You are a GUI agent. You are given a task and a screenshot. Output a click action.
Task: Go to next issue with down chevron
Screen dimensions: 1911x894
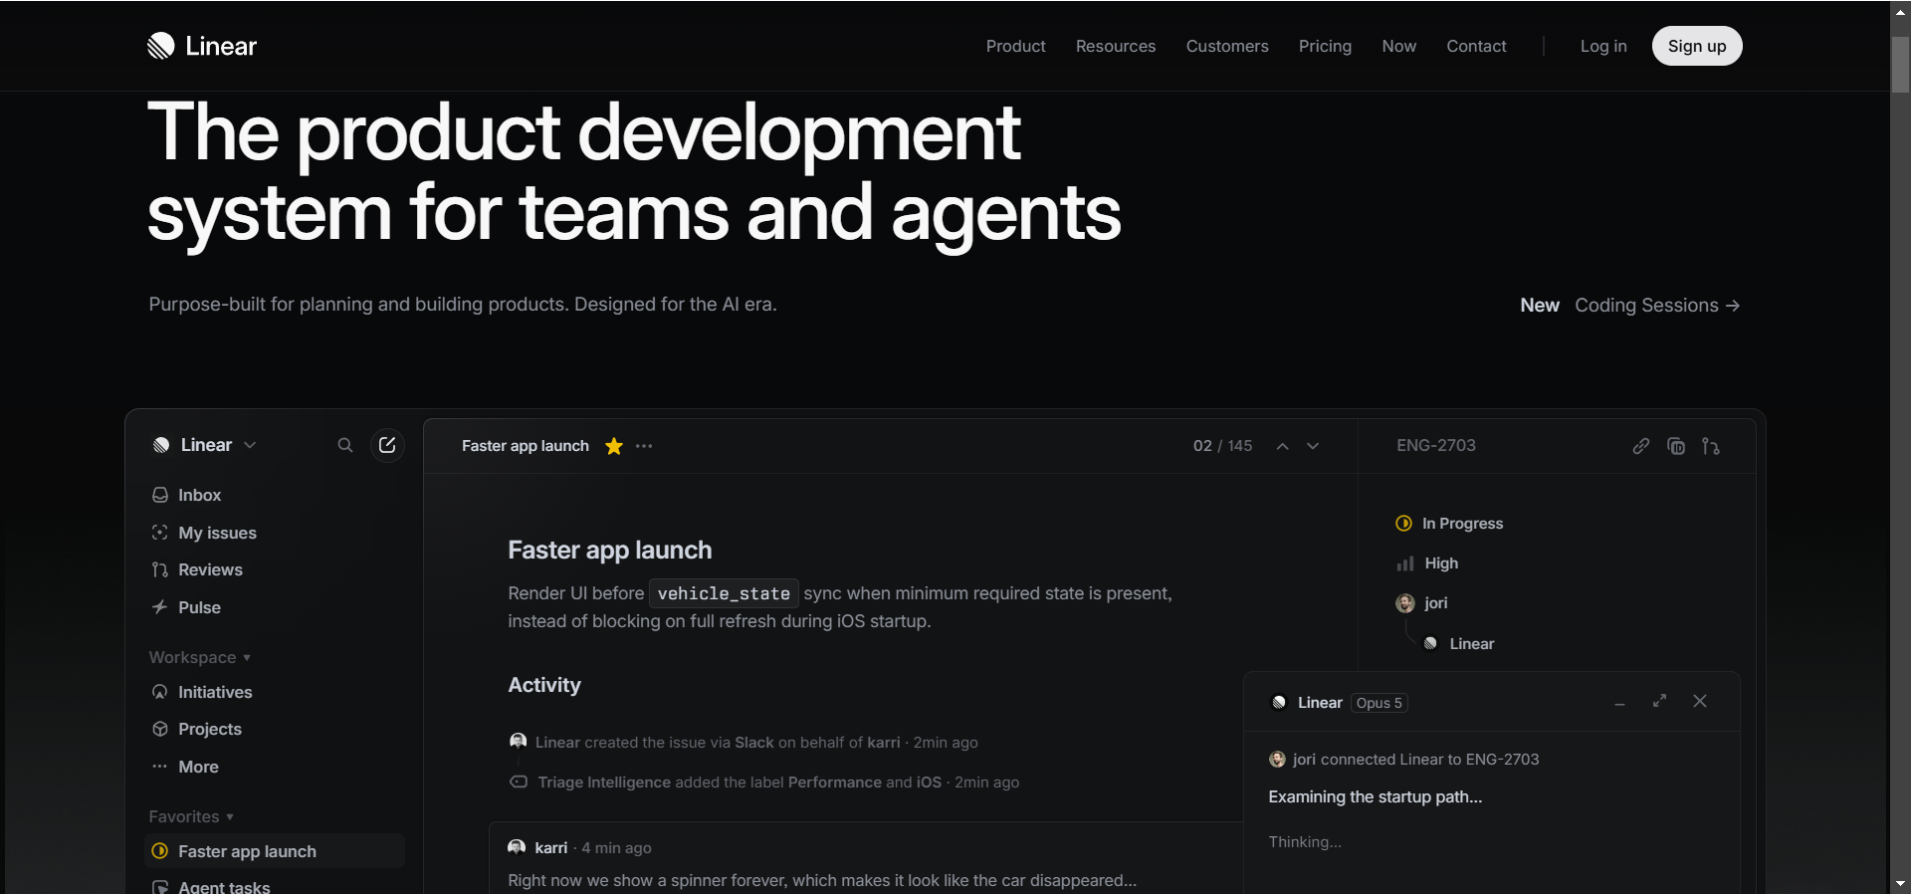1313,446
